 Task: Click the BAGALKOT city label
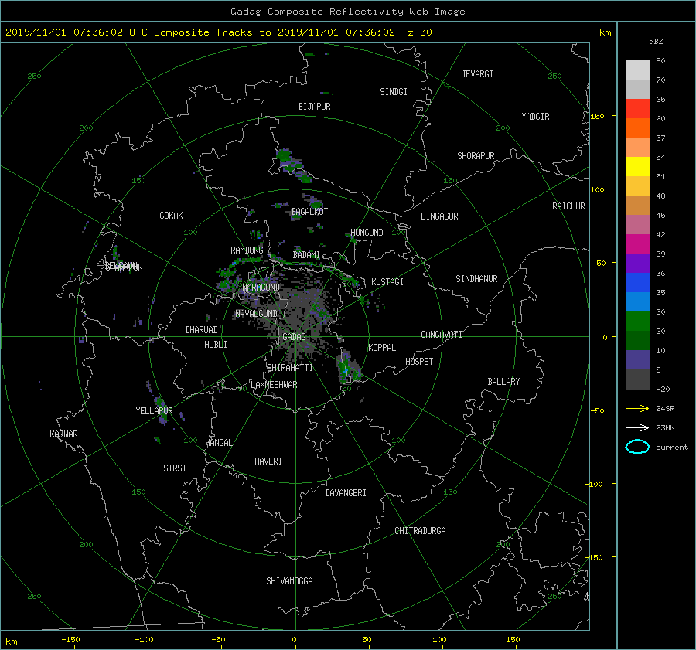tap(309, 212)
